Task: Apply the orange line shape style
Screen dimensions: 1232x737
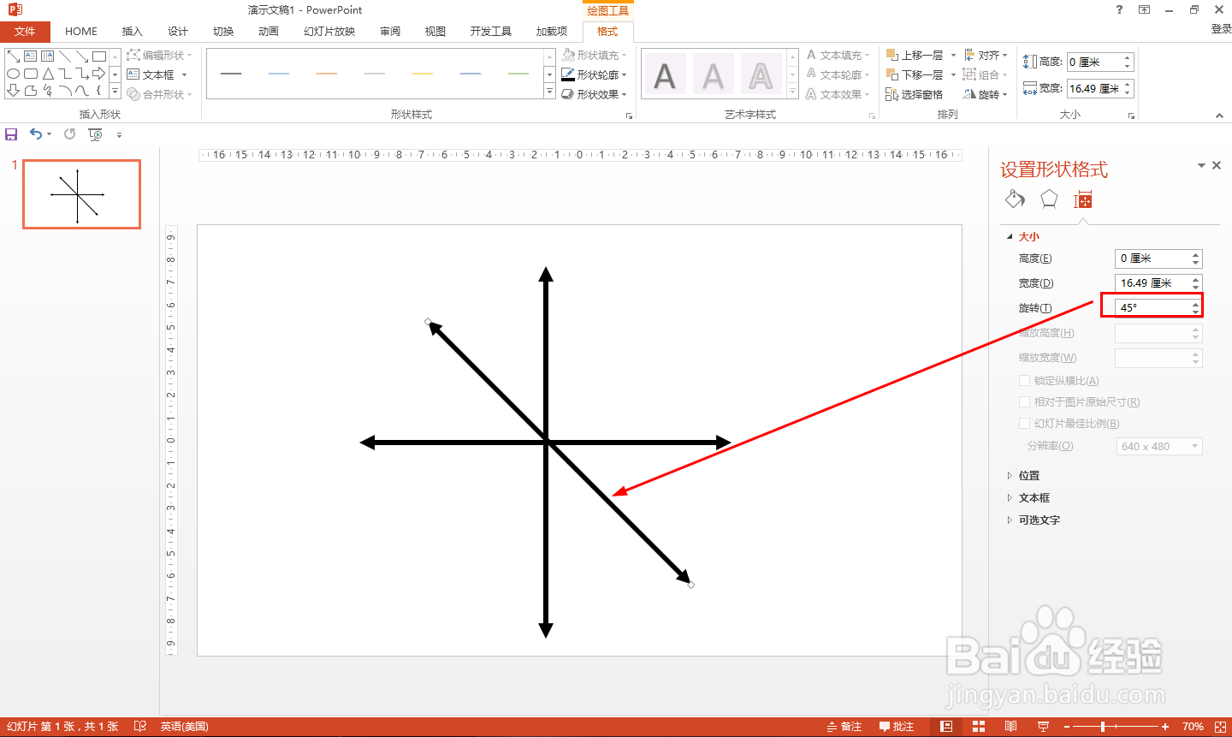Action: [x=327, y=74]
